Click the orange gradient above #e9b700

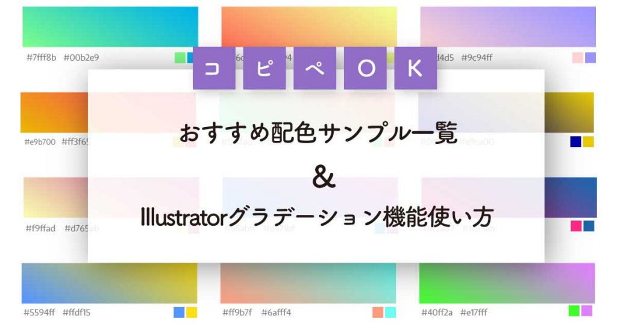point(54,113)
